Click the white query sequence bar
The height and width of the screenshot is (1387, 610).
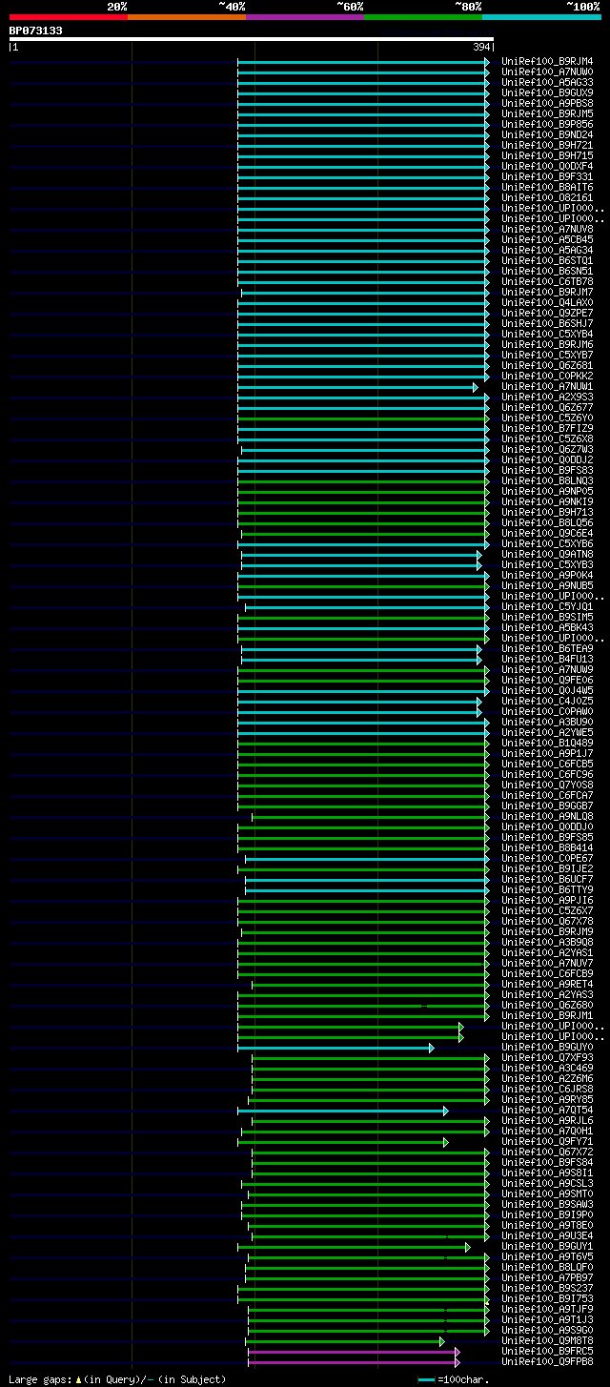[252, 39]
